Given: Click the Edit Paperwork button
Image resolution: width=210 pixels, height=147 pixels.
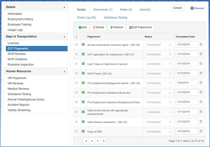Looking at the screenshot, I should [140, 27].
